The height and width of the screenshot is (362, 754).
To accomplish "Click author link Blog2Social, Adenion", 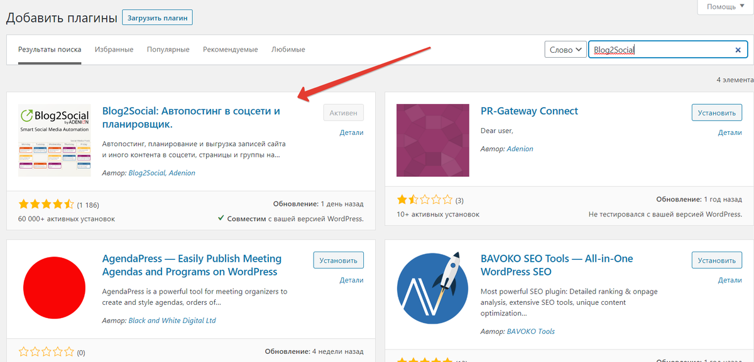I will click(x=161, y=173).
